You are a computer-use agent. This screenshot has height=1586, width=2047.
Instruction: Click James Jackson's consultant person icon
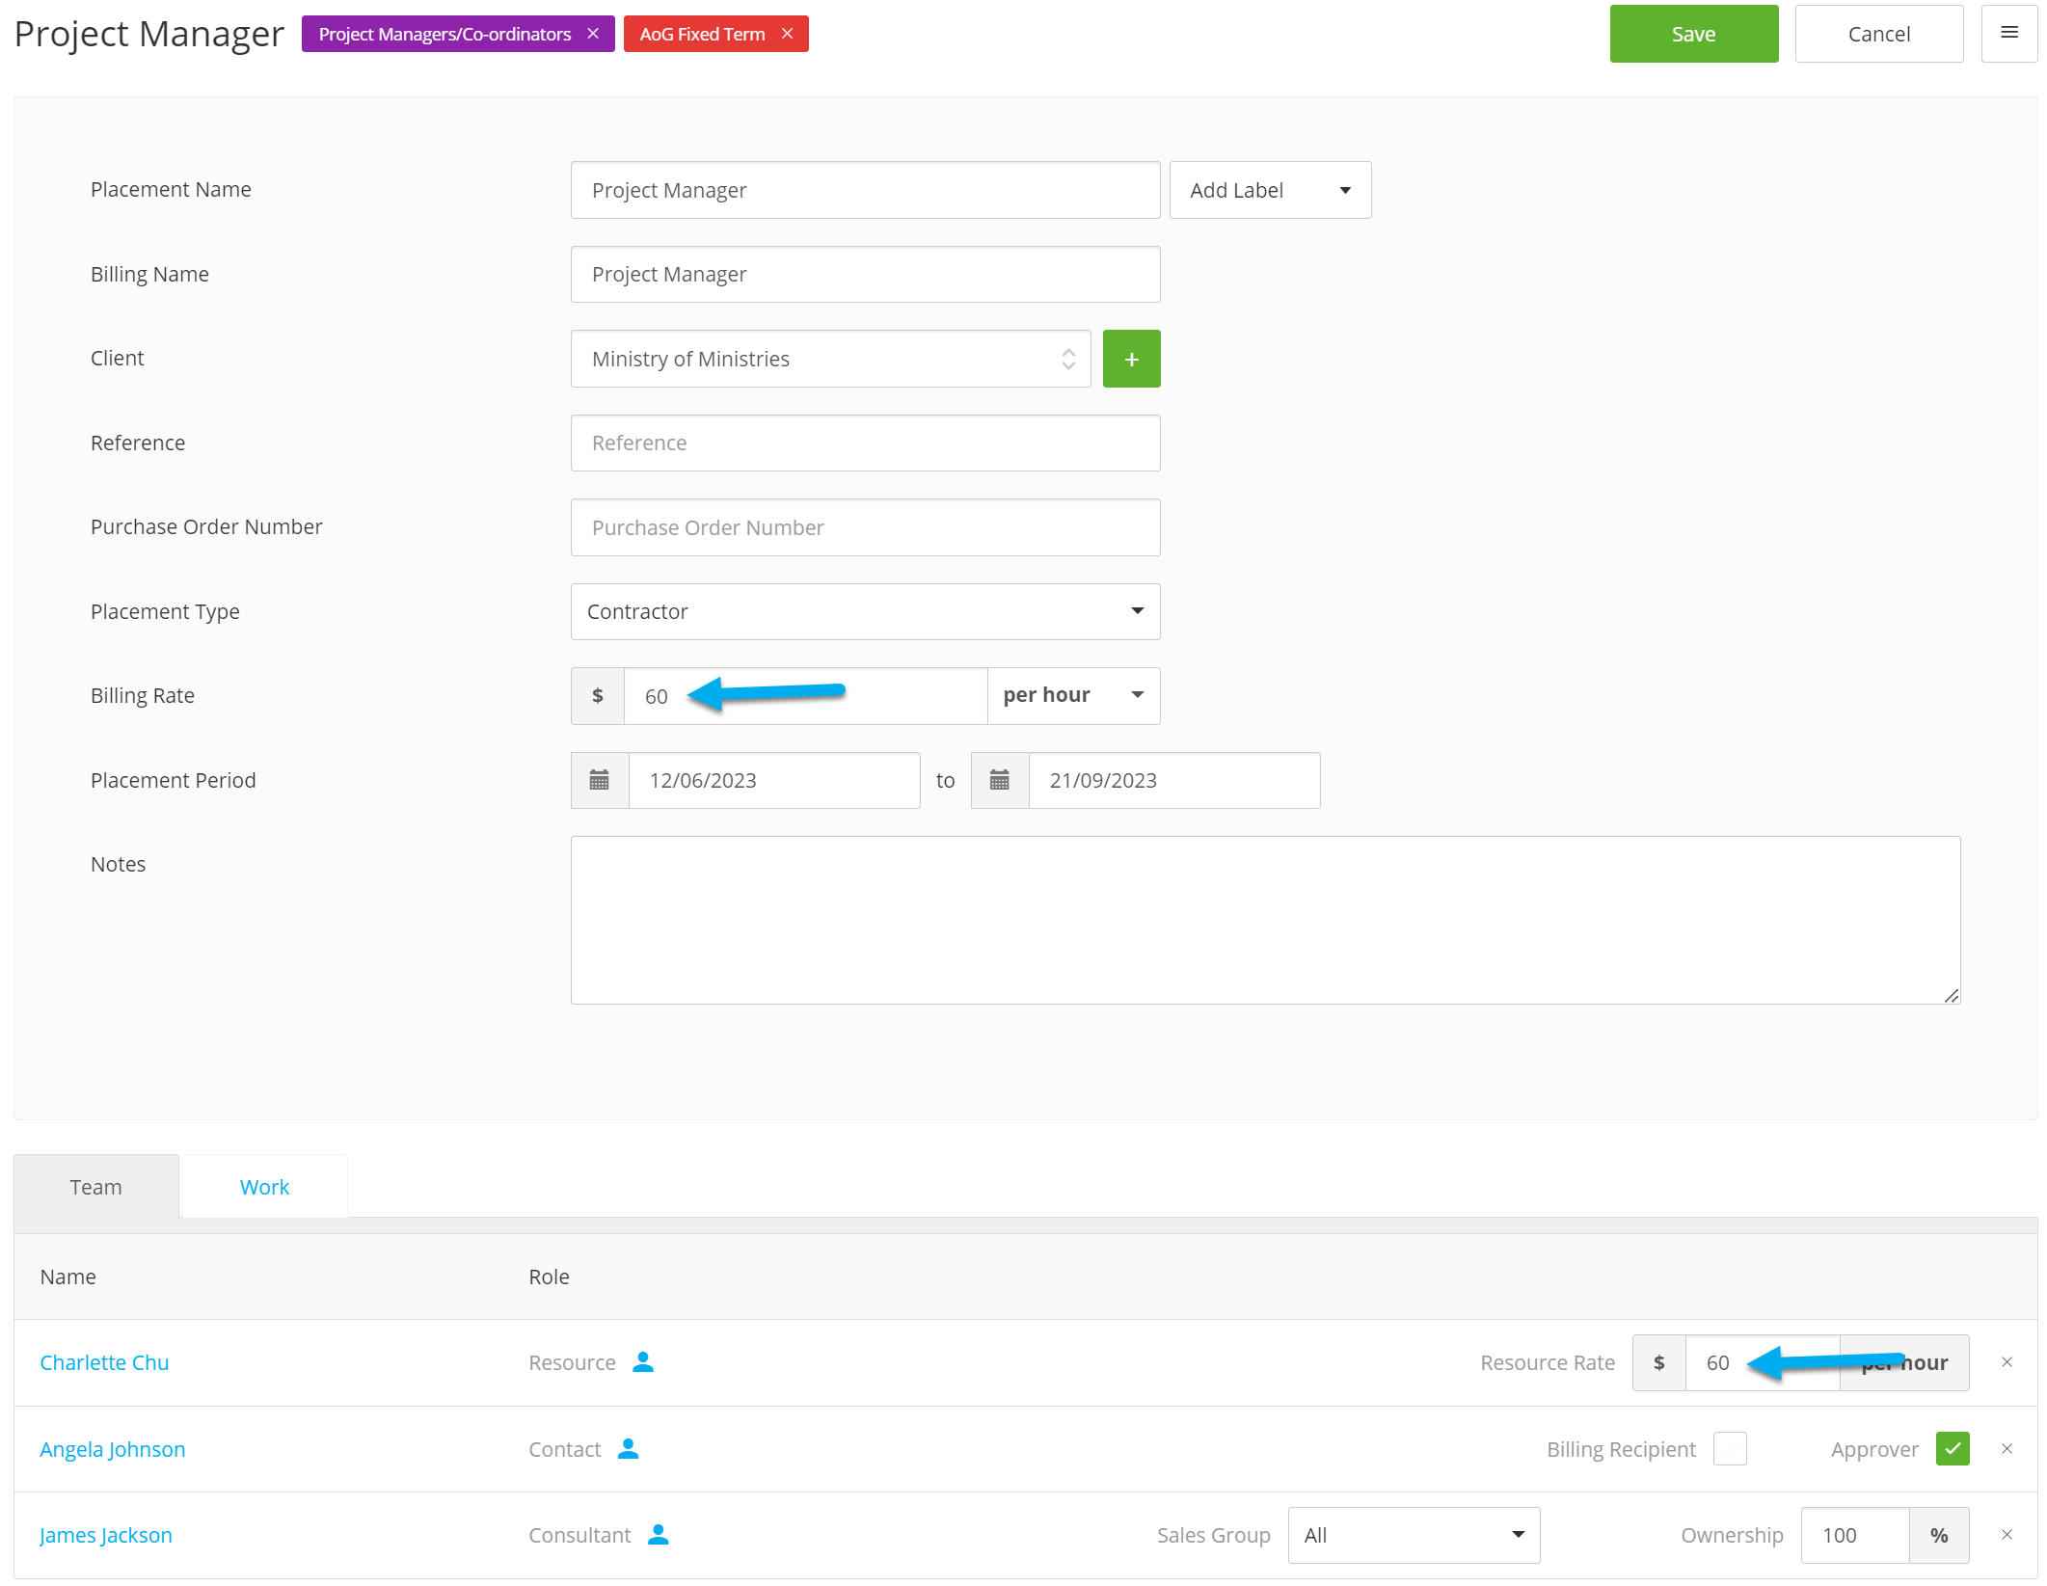pos(659,1534)
